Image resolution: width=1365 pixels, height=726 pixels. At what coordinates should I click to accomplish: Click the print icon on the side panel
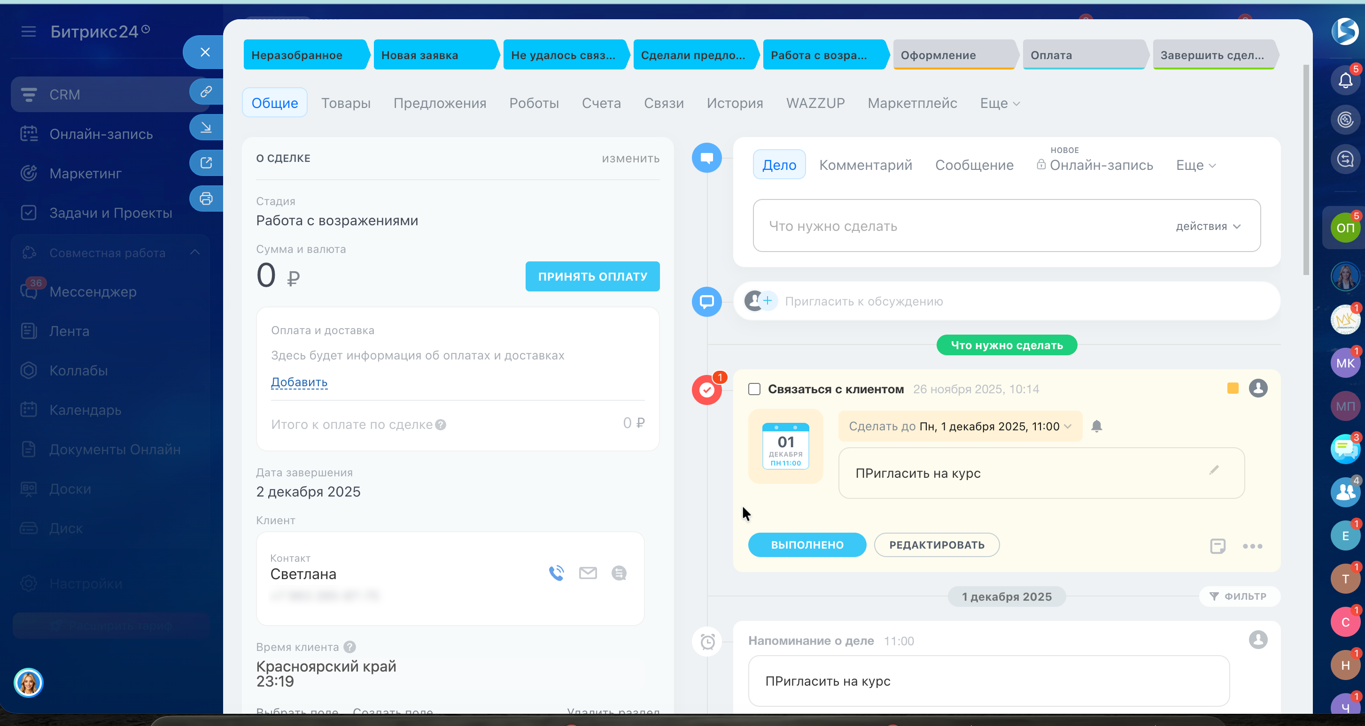(206, 199)
